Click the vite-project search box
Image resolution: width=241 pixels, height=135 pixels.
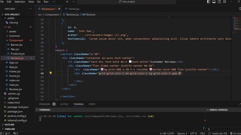pyautogui.click(x=127, y=1)
